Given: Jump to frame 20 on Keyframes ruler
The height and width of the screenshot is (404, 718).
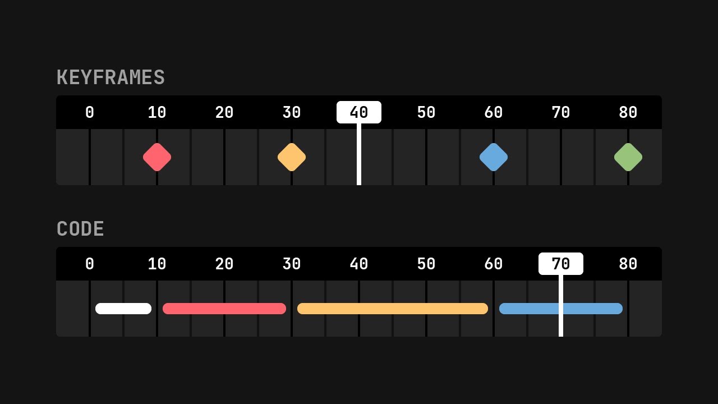Looking at the screenshot, I should point(224,113).
